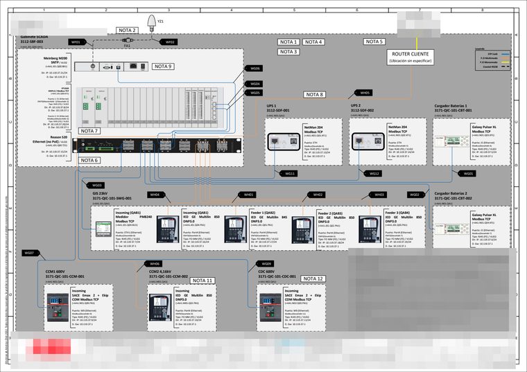Select the WG04 cable tag
Viewport: 527px width, 372px height.
pos(254,84)
